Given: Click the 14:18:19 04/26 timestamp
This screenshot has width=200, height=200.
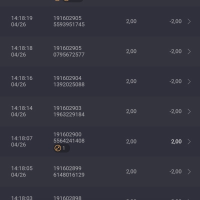Looking at the screenshot, I should coord(22,21).
